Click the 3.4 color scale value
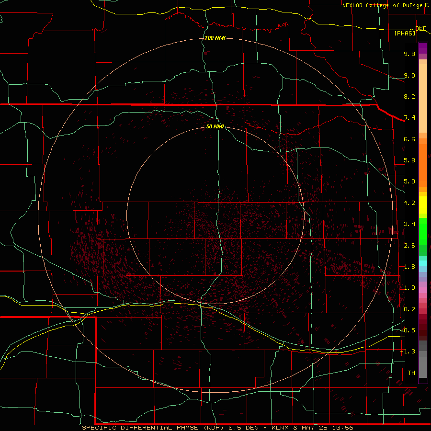The height and width of the screenshot is (431, 431). click(409, 224)
